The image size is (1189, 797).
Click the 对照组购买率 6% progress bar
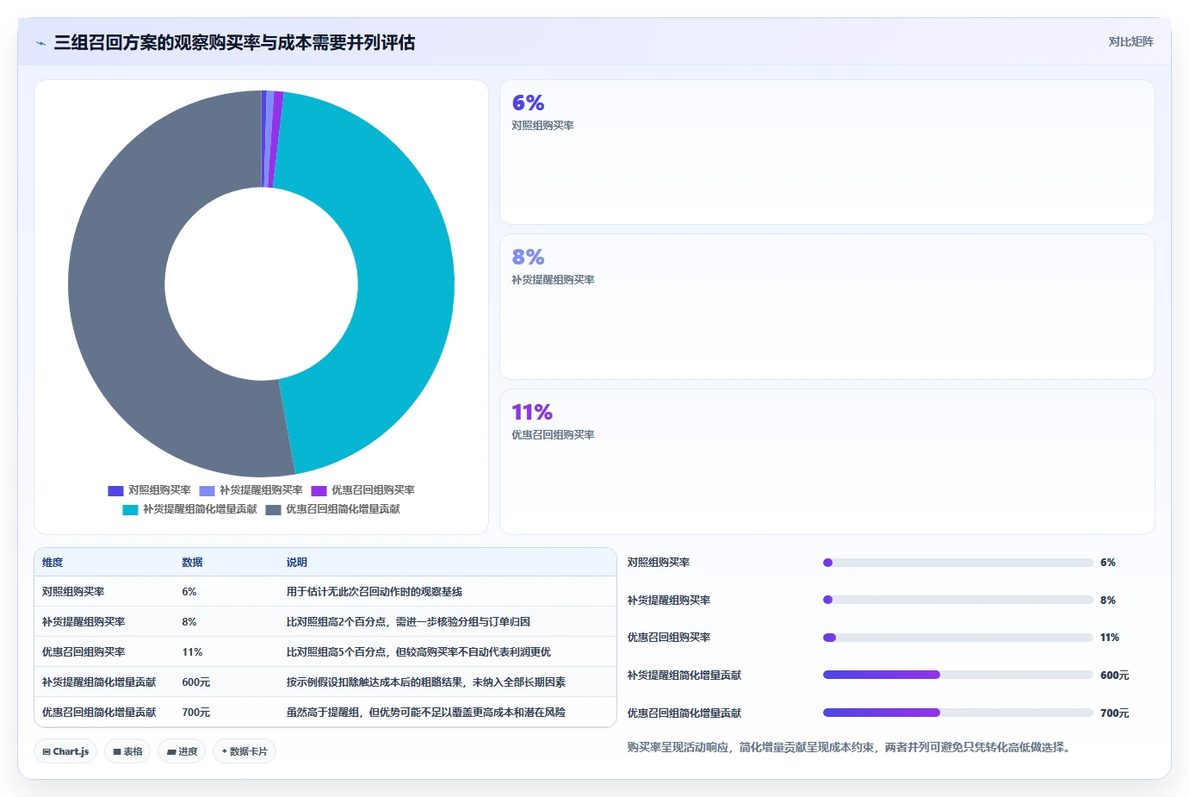click(957, 563)
